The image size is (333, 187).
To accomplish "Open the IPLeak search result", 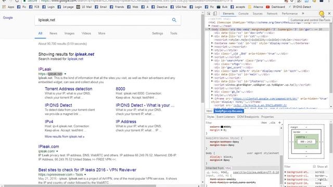I will click(x=45, y=69).
